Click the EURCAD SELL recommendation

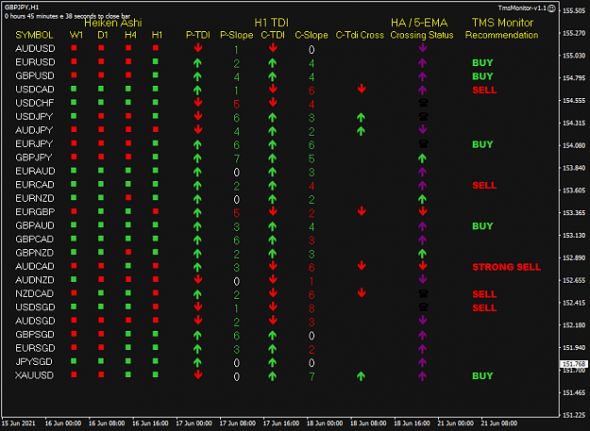point(484,185)
